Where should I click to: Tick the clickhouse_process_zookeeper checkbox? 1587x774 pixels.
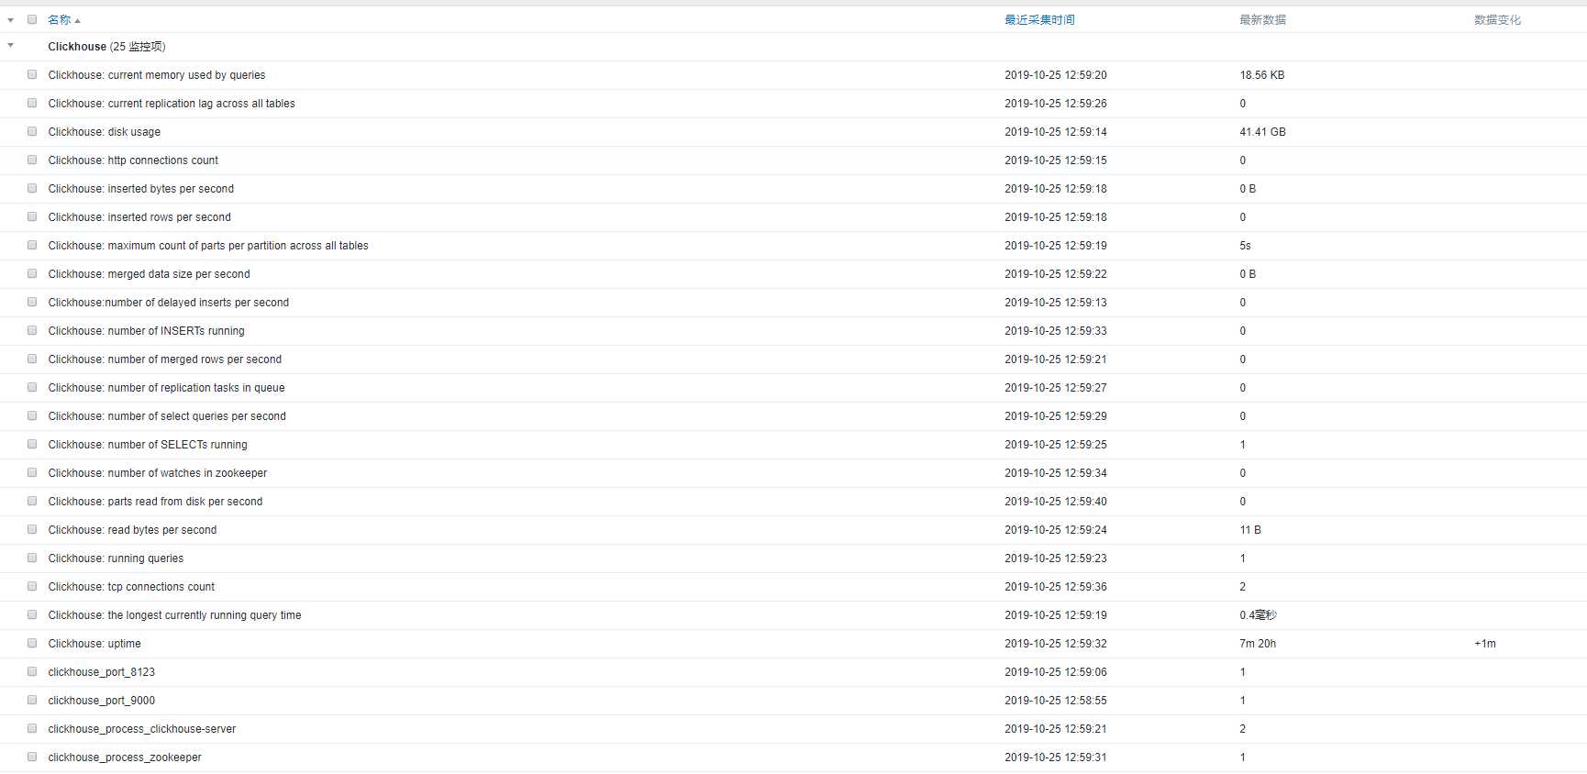32,757
